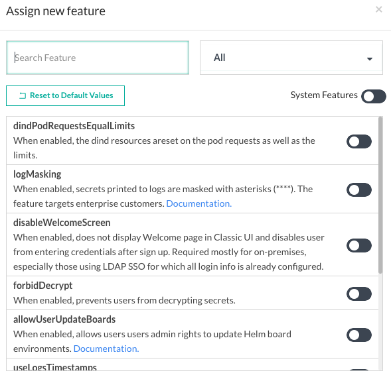The width and height of the screenshot is (391, 383).
Task: Click the useLogsTimestamps feature title
Action: [55, 367]
